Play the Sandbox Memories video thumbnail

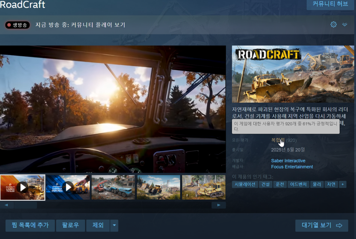point(68,187)
